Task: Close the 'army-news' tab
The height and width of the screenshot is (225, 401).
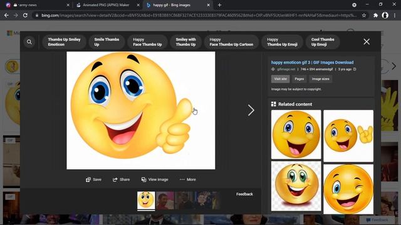Action: (68, 5)
